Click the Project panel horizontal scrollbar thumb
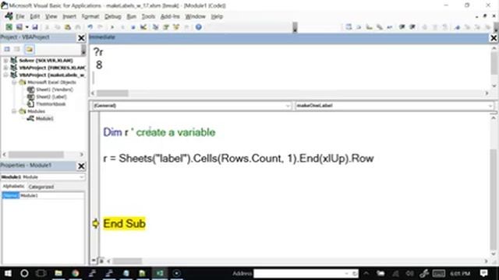The width and height of the screenshot is (499, 280). (x=36, y=155)
